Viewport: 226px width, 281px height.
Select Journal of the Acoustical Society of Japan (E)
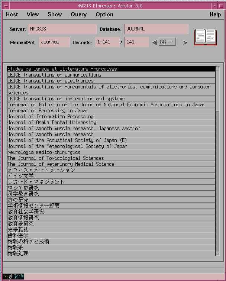click(x=111, y=140)
